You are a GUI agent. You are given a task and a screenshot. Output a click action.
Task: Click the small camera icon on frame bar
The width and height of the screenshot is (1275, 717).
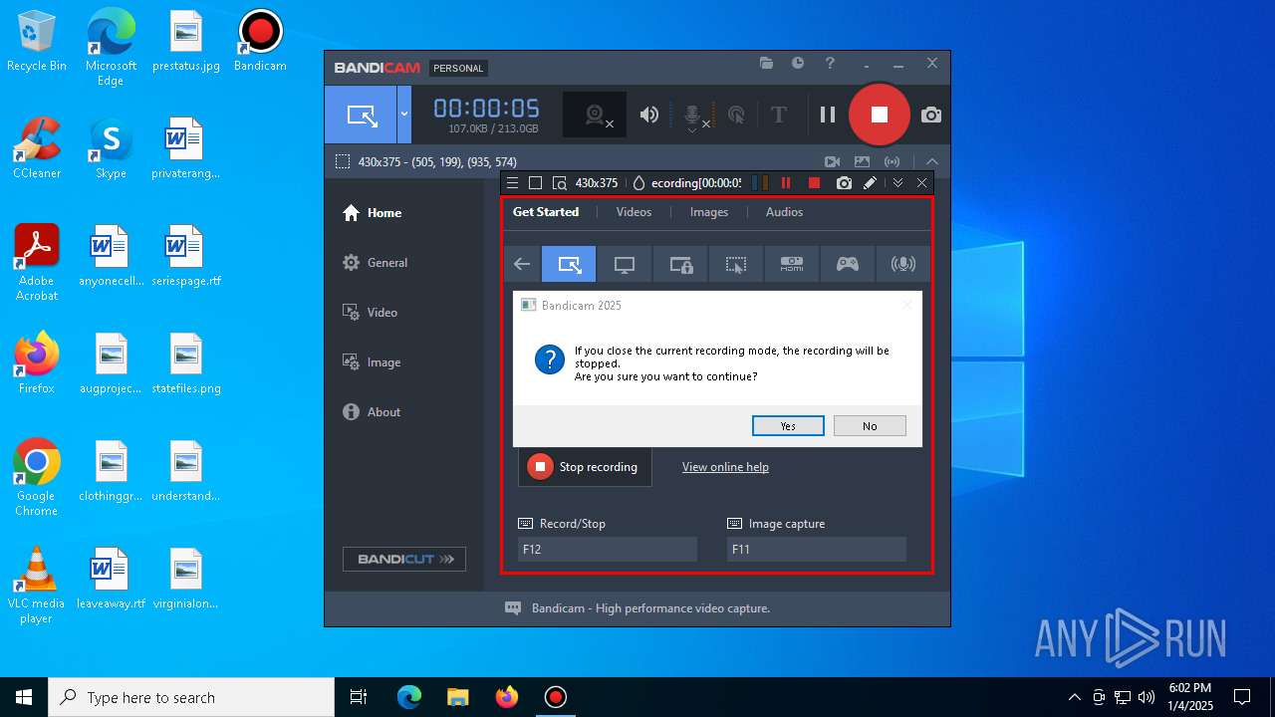(x=844, y=183)
